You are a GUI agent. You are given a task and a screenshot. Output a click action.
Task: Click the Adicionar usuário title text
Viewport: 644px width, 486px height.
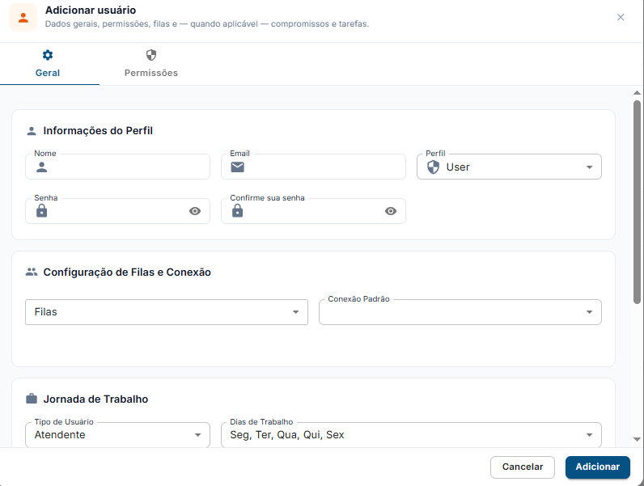91,11
